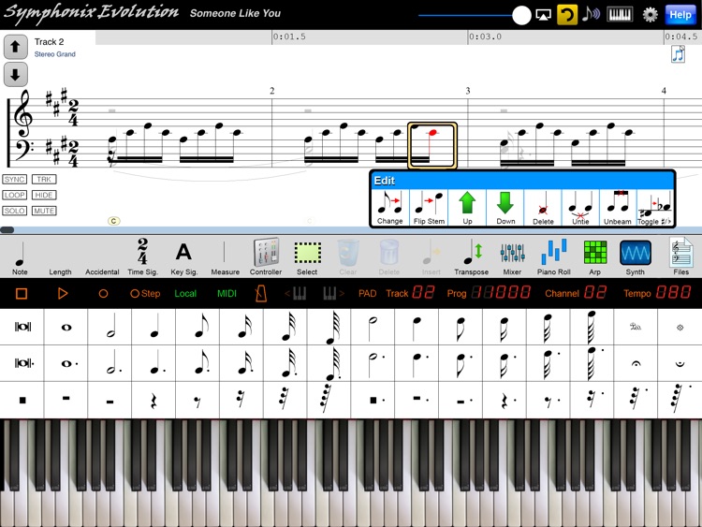
Task: Solo Track 2
Action: pyautogui.click(x=14, y=211)
